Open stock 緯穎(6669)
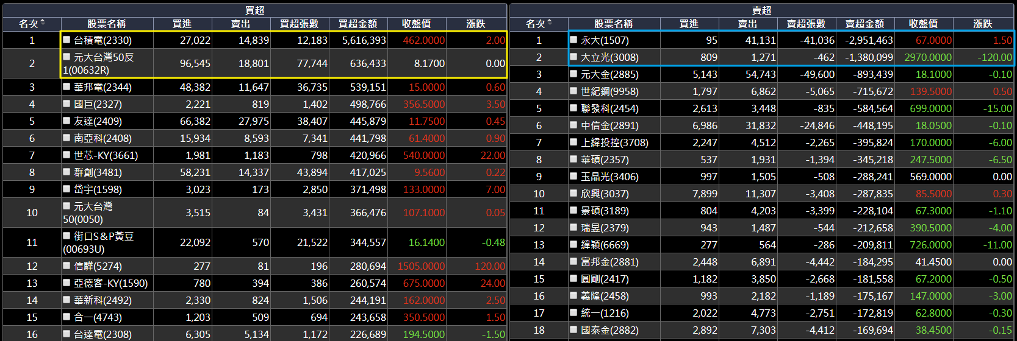The image size is (1017, 341). 605,245
